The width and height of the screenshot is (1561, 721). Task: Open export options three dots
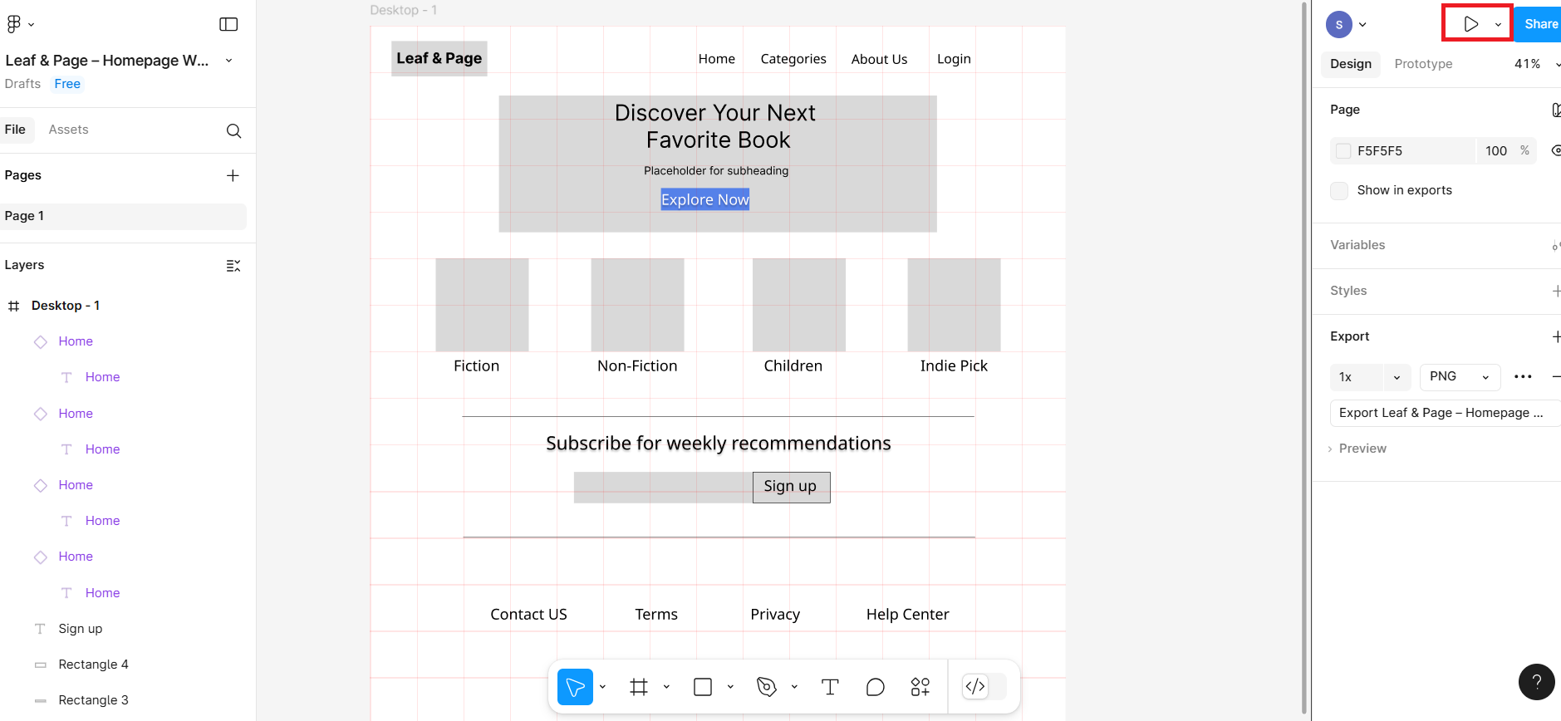[1523, 376]
